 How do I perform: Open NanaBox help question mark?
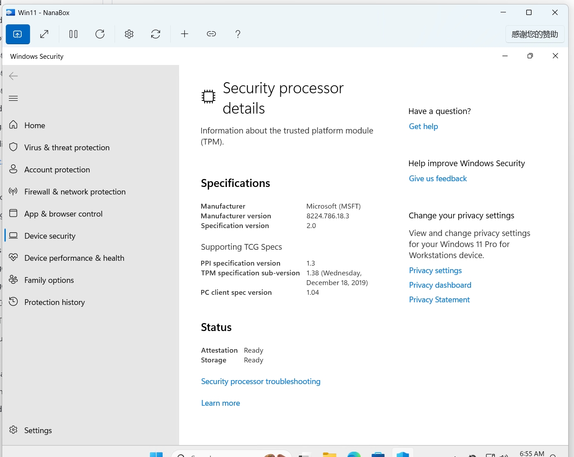point(238,34)
